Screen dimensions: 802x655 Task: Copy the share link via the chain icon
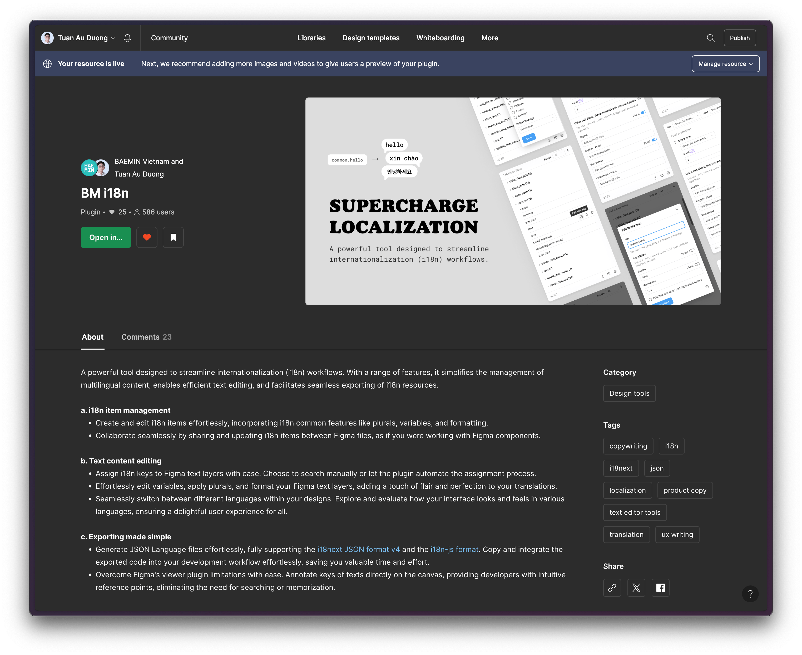point(612,588)
